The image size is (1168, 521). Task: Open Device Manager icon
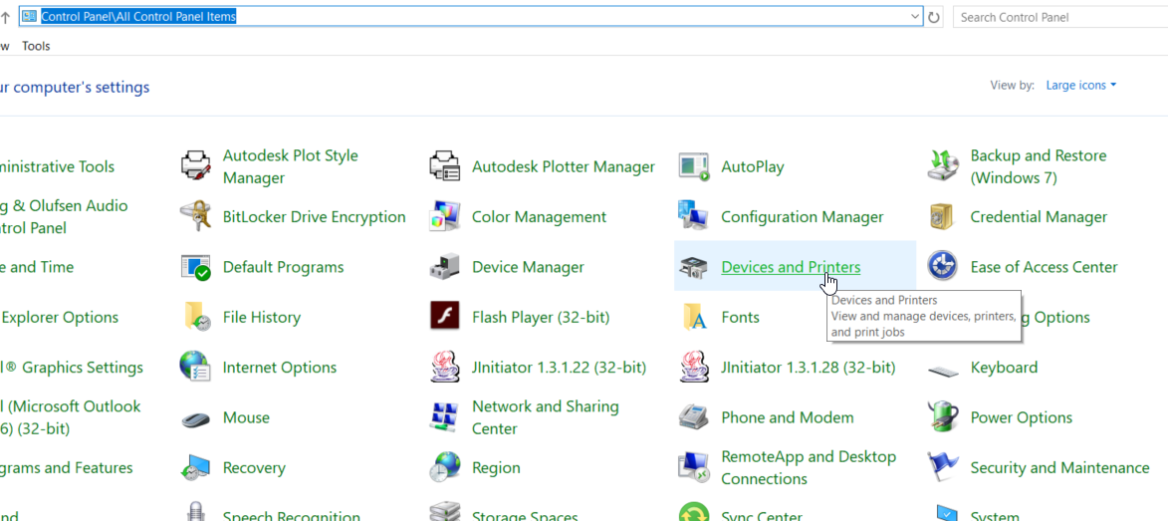point(444,267)
